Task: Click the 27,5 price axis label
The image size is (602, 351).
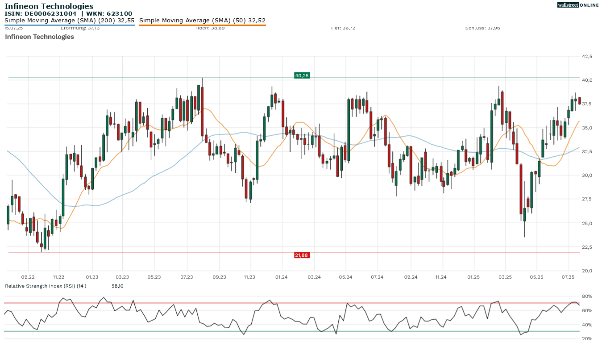Action: 587,199
